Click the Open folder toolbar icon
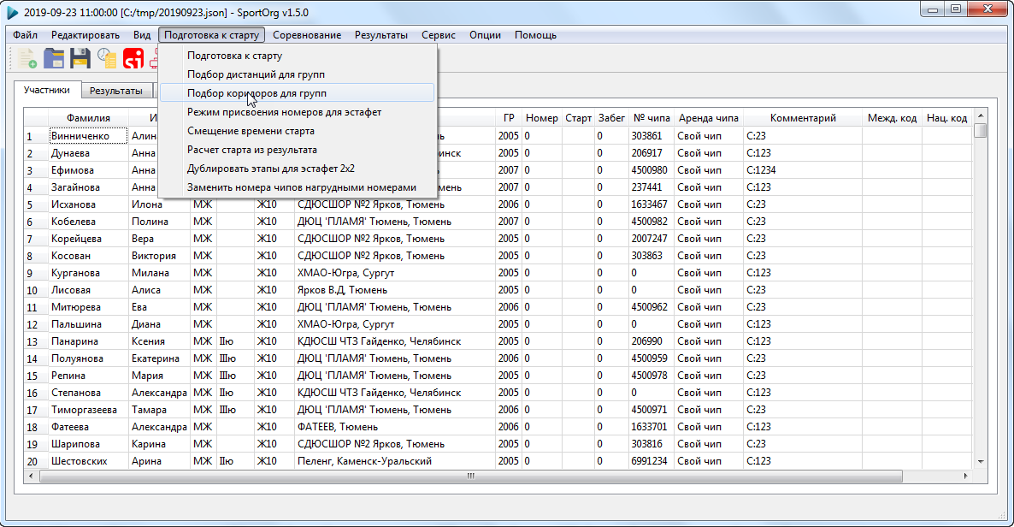This screenshot has width=1014, height=527. click(x=54, y=58)
